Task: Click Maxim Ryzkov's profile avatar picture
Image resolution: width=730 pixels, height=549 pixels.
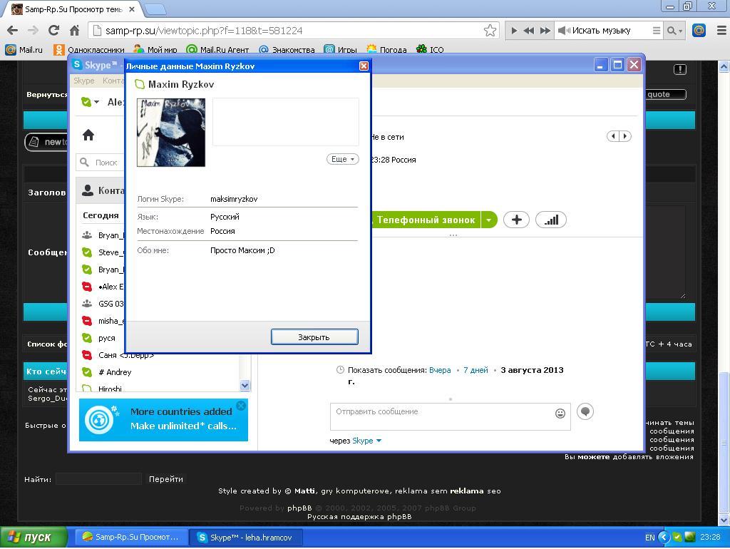Action: point(171,132)
